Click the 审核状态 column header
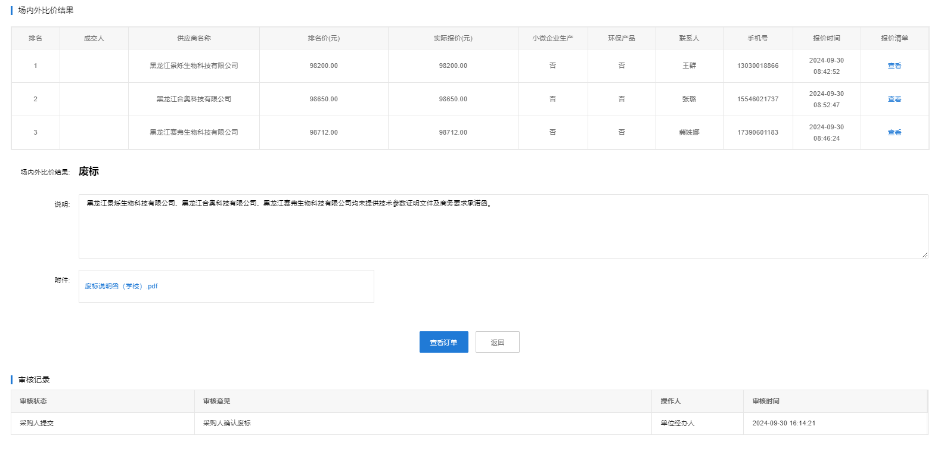Viewport: 947px width, 451px height. pyautogui.click(x=33, y=402)
